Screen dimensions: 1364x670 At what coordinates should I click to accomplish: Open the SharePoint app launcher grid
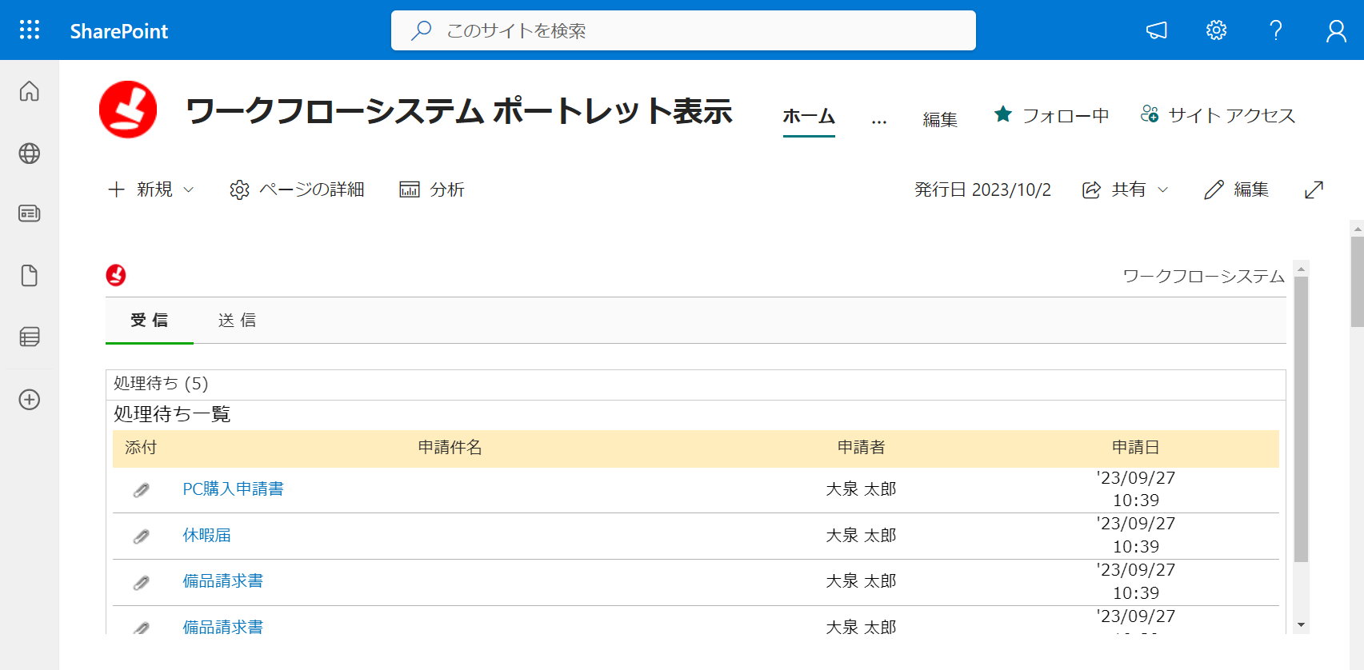[30, 30]
